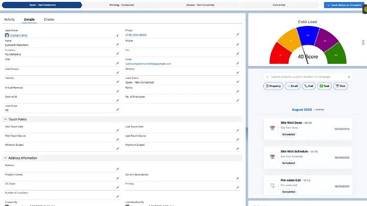Screen dimensions: 367x206
Task: Edit the Email field pencil icon
Action: [x=238, y=63]
